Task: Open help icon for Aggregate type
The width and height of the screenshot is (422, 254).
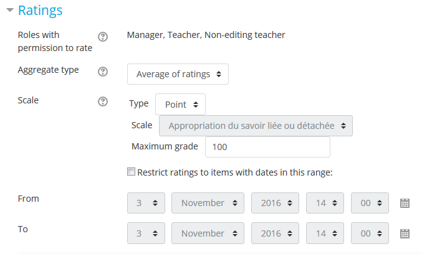Action: 103,72
